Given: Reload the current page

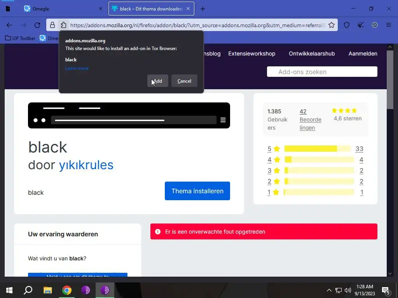Looking at the screenshot, I should click(37, 25).
